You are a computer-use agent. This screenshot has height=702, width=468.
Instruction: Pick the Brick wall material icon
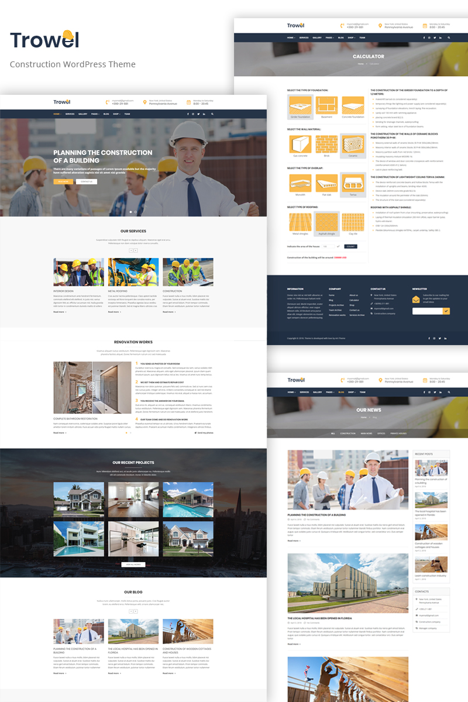pyautogui.click(x=326, y=144)
